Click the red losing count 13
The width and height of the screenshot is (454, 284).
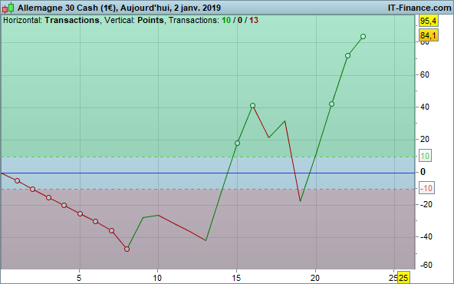click(254, 20)
